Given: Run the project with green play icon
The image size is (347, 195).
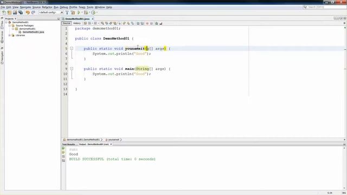Looking at the screenshot, I should point(79,12).
